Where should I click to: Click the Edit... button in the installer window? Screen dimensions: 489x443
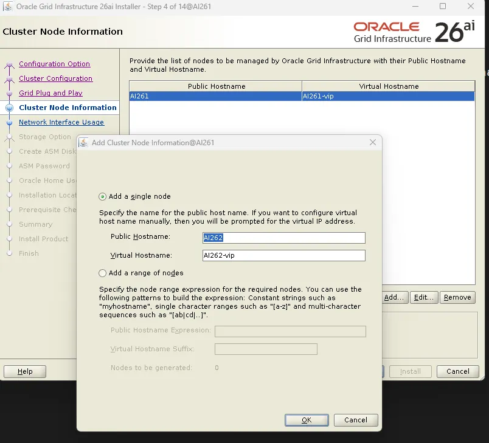click(x=424, y=298)
